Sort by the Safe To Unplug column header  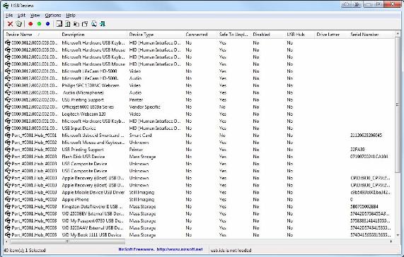tap(234, 35)
